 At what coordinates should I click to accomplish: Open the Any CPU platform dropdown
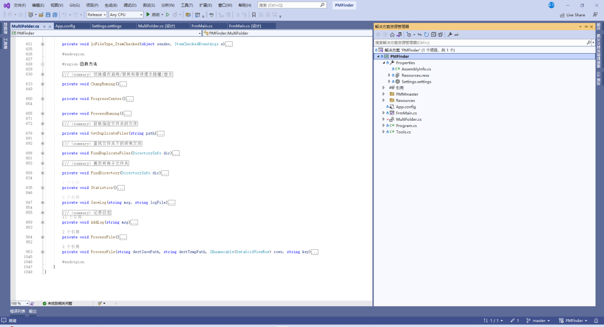pos(126,15)
